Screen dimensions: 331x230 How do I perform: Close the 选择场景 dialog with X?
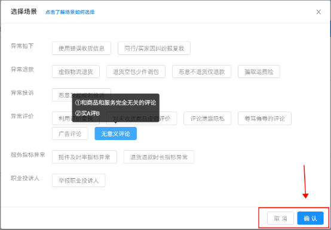[318, 12]
